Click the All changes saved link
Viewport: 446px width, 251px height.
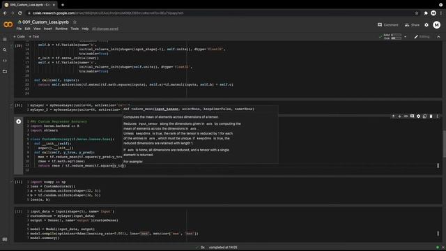tap(105, 29)
